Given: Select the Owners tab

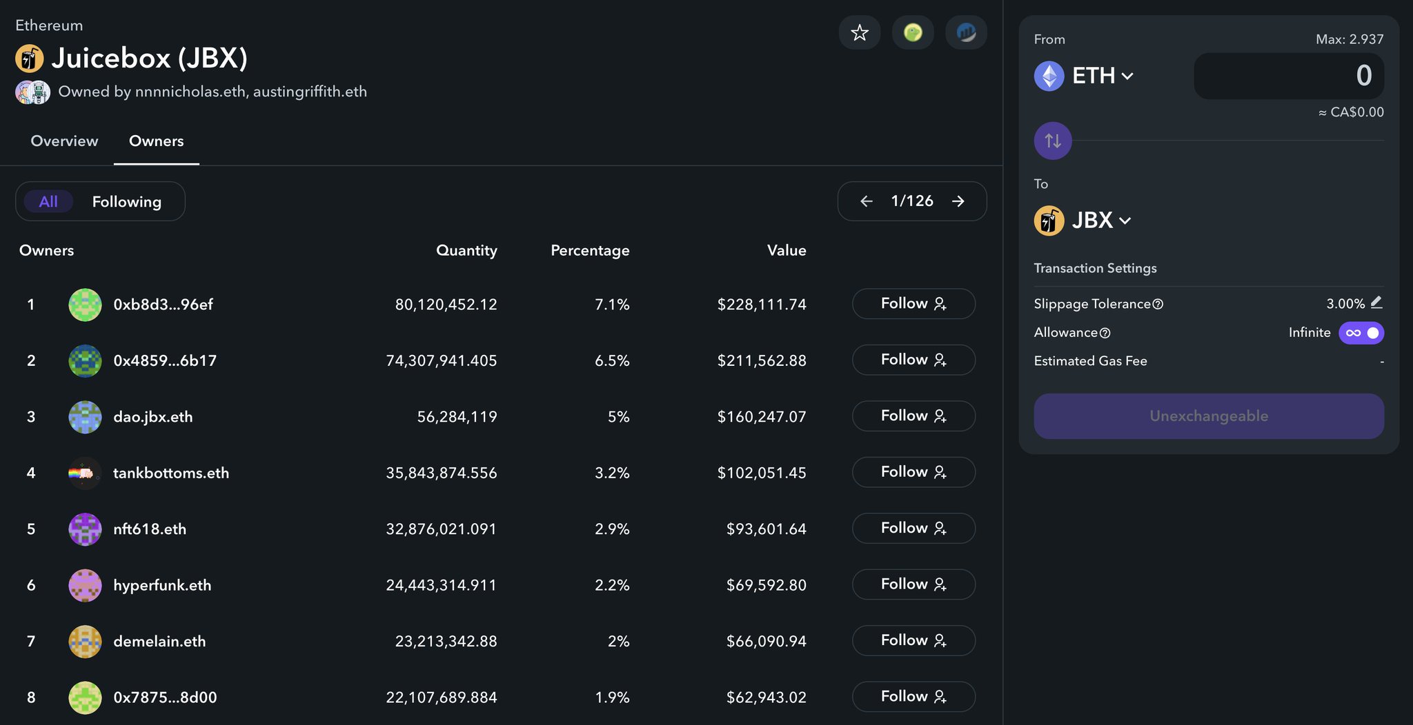Looking at the screenshot, I should click(x=157, y=141).
